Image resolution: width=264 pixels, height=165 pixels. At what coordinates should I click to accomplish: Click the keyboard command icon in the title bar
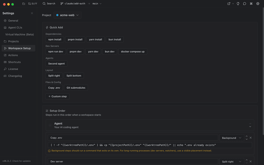(x=251, y=4)
